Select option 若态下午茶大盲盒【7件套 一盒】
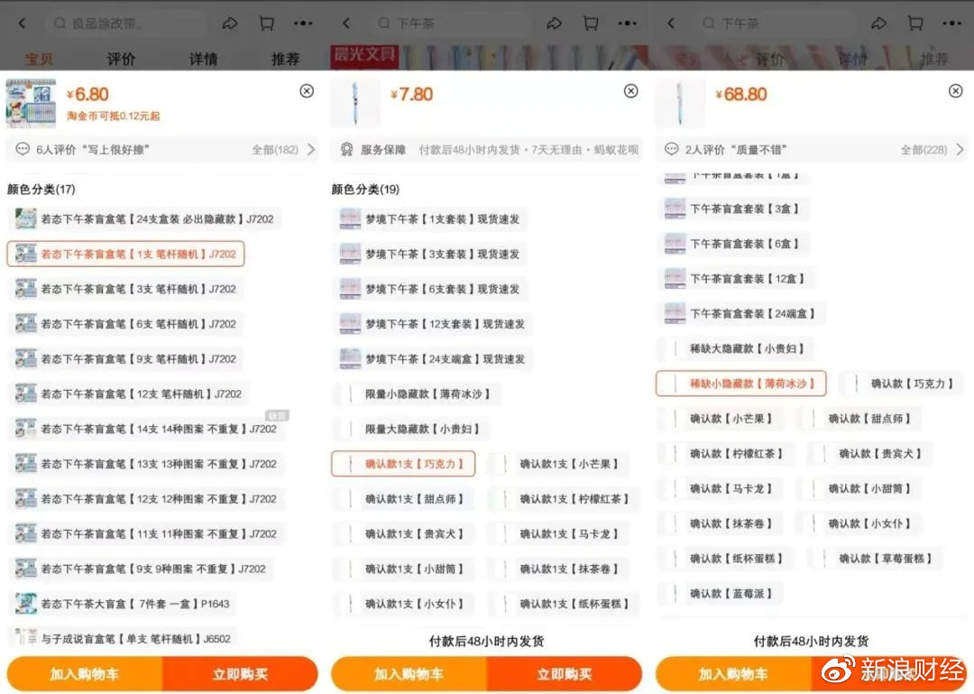 [123, 603]
